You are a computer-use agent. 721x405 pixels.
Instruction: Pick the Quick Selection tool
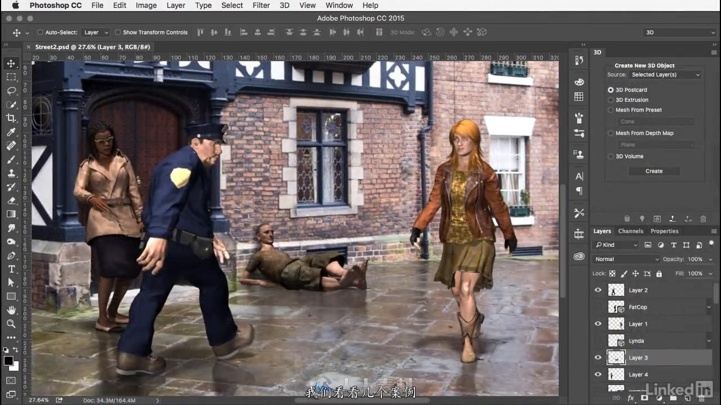pyautogui.click(x=11, y=104)
